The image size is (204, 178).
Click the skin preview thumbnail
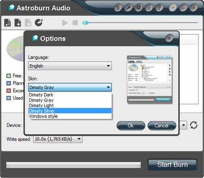tap(150, 79)
